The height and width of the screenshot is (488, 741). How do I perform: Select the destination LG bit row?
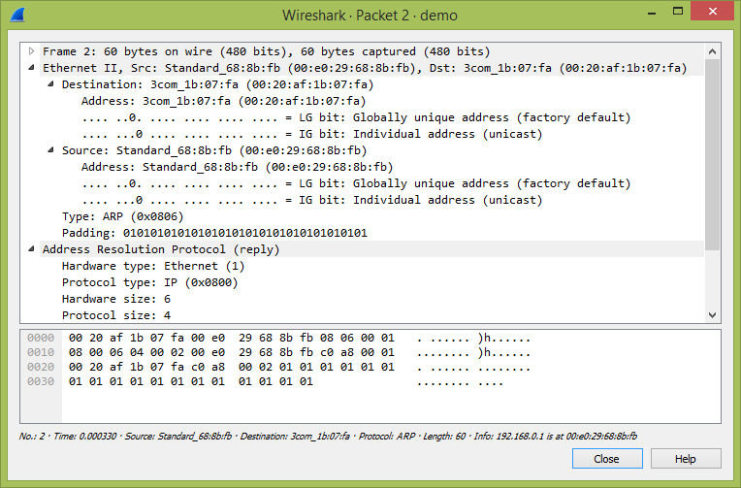click(x=355, y=117)
